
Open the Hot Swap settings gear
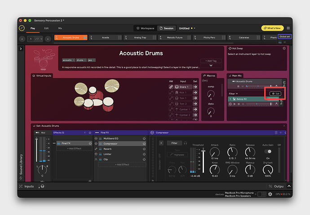pos(284,48)
